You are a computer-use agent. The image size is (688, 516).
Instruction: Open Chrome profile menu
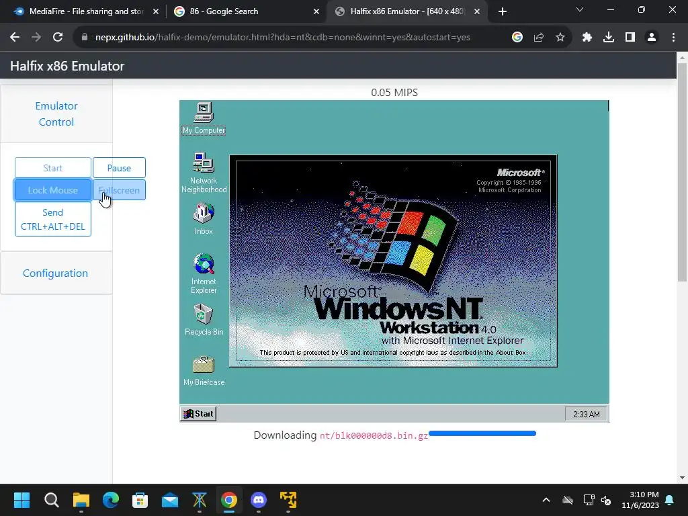coord(652,38)
